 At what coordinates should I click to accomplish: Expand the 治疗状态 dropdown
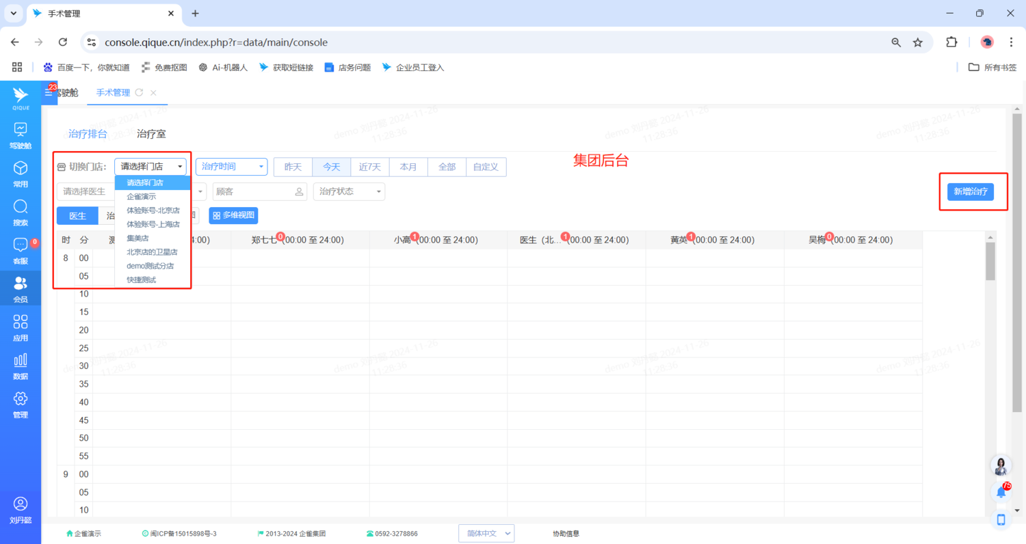click(x=349, y=191)
